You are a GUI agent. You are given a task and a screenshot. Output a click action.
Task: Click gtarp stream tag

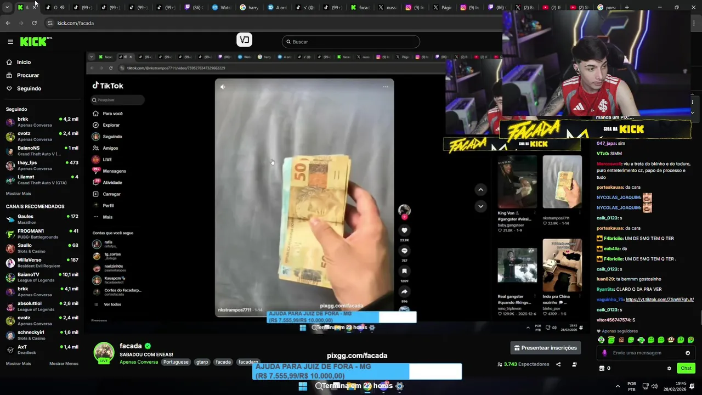[x=202, y=362]
